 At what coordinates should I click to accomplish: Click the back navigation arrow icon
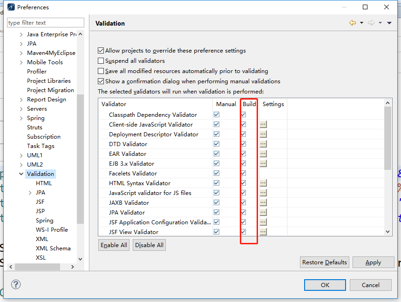pos(353,23)
